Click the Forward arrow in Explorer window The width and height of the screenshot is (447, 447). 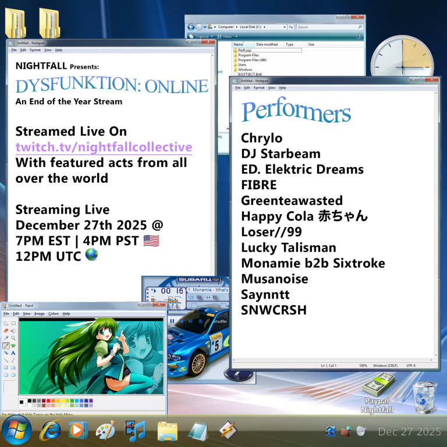point(199,27)
